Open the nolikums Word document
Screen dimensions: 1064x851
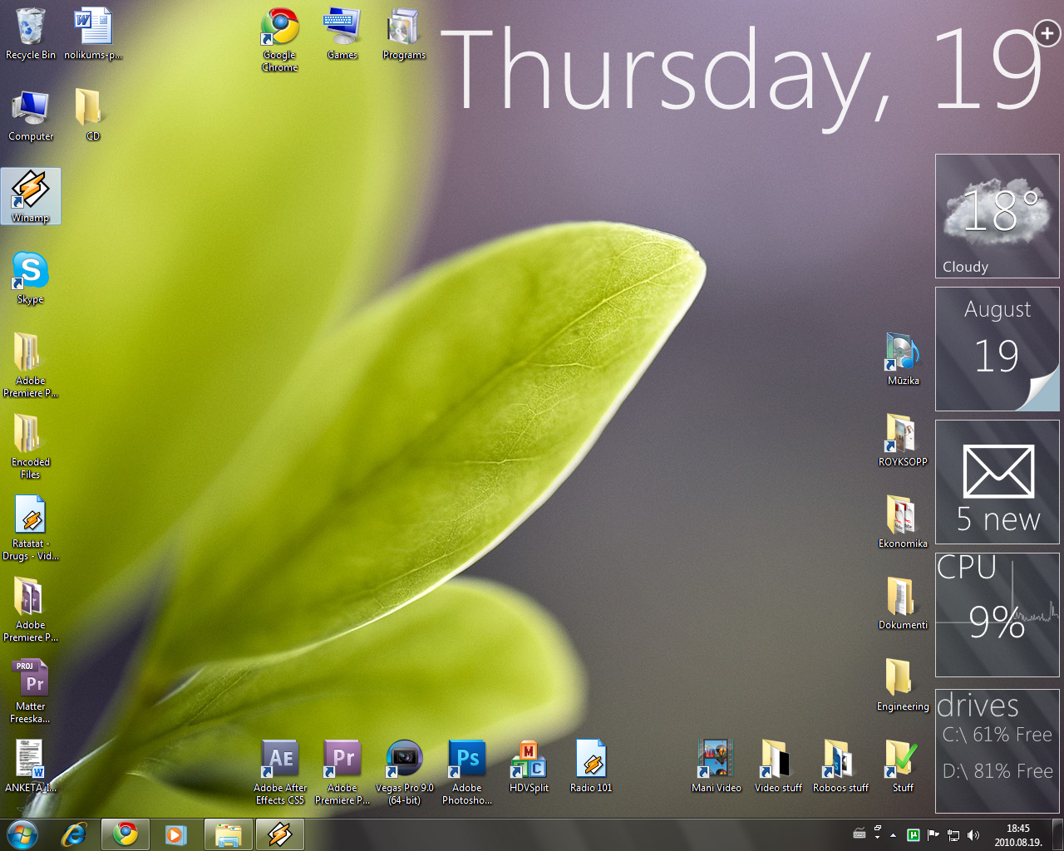(x=93, y=34)
